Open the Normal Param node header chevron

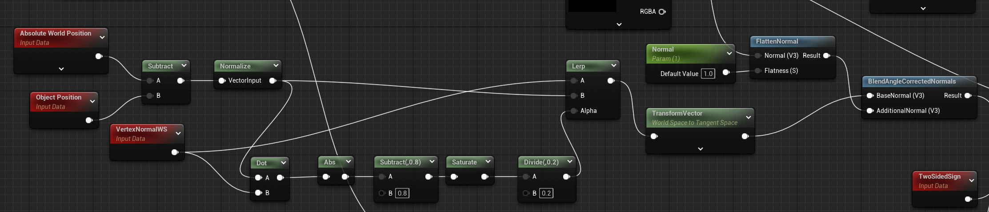[729, 53]
